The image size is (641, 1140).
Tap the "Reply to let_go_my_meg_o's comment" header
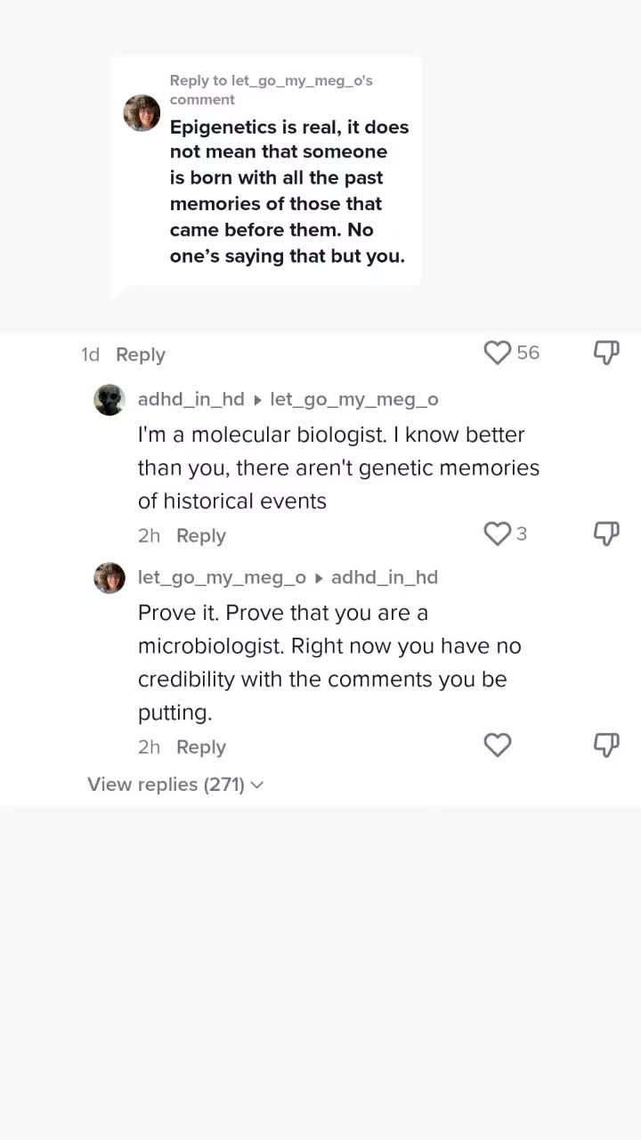[271, 90]
